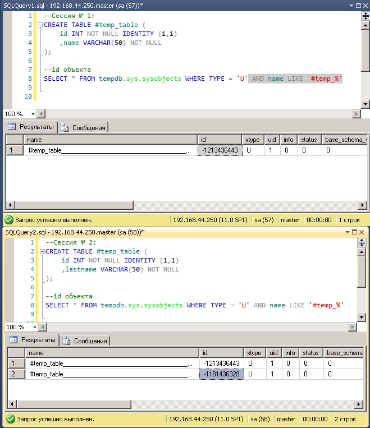Click the name column header in lower results

coord(112,353)
